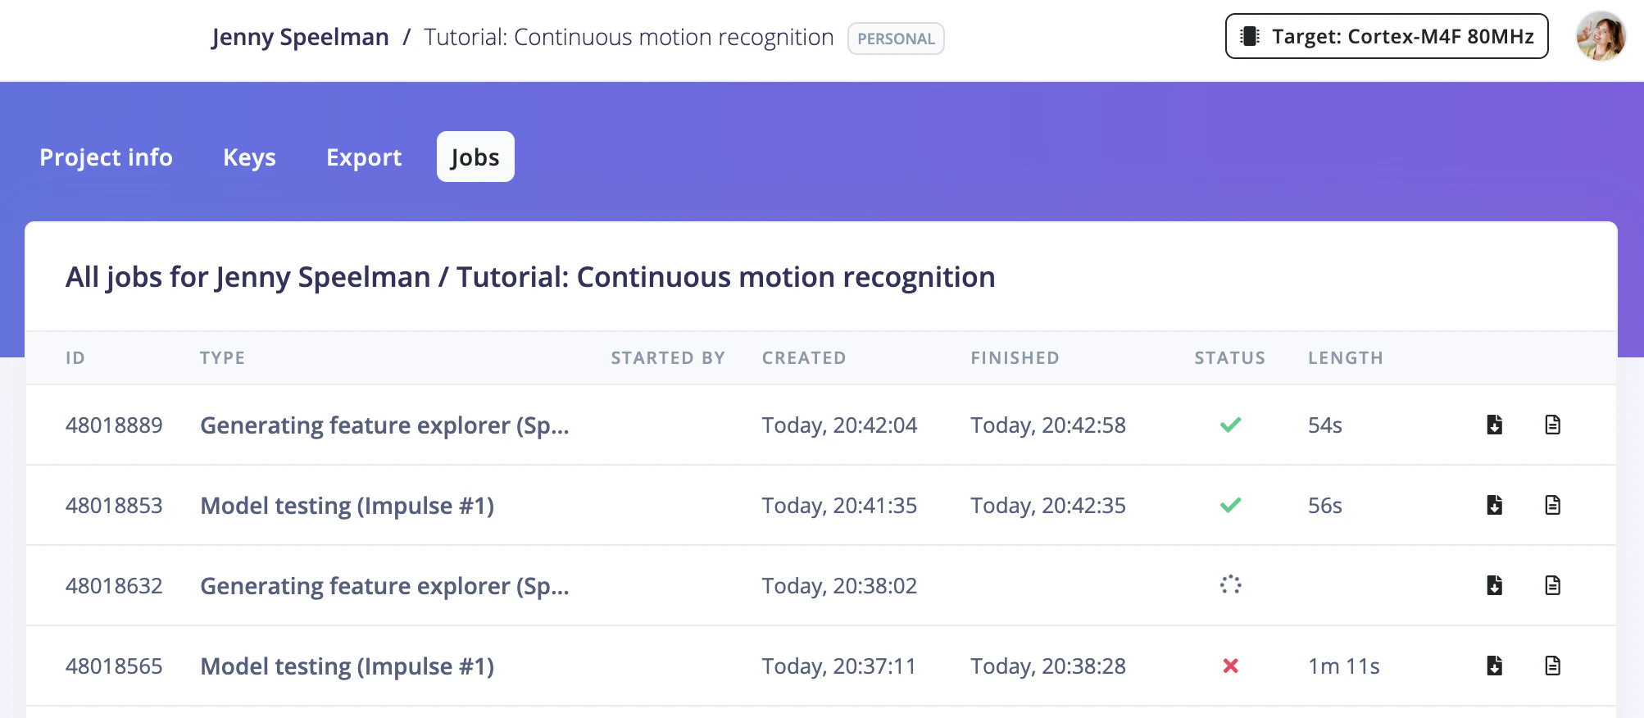1644x718 pixels.
Task: View logs icon for failed job 48018565
Action: click(x=1552, y=666)
